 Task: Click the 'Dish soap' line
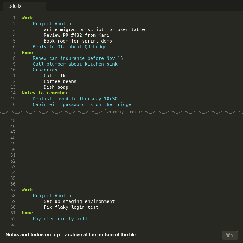[56, 87]
